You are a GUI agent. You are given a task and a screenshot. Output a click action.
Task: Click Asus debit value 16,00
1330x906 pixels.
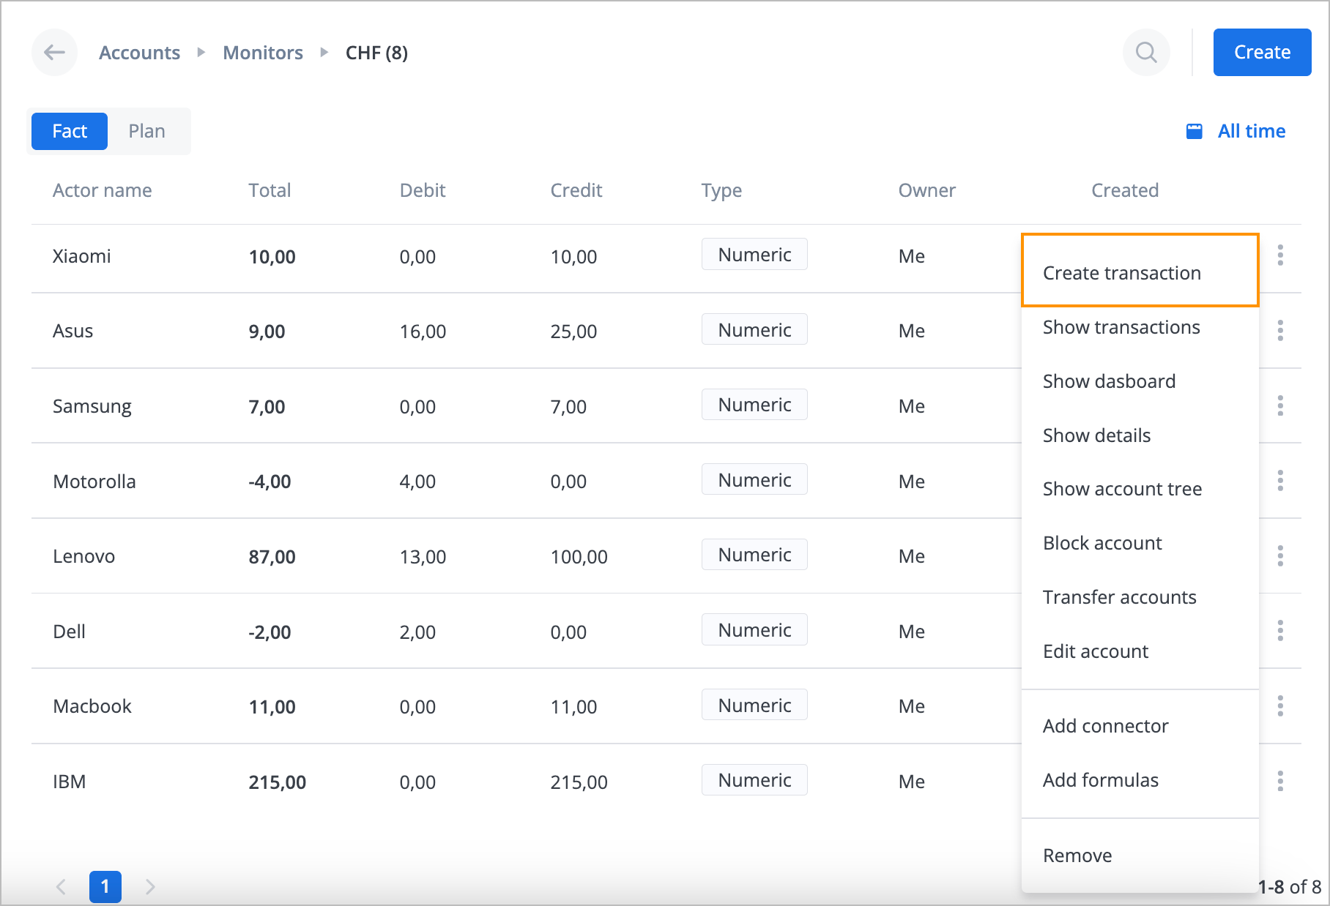point(423,332)
